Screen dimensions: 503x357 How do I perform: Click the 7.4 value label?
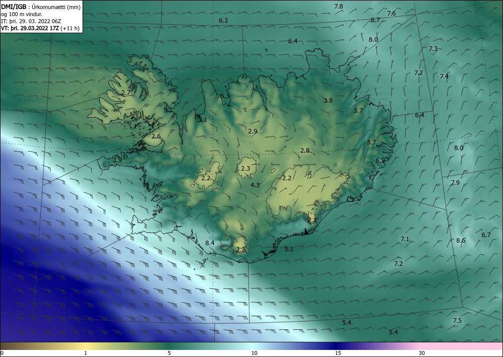pyautogui.click(x=444, y=77)
